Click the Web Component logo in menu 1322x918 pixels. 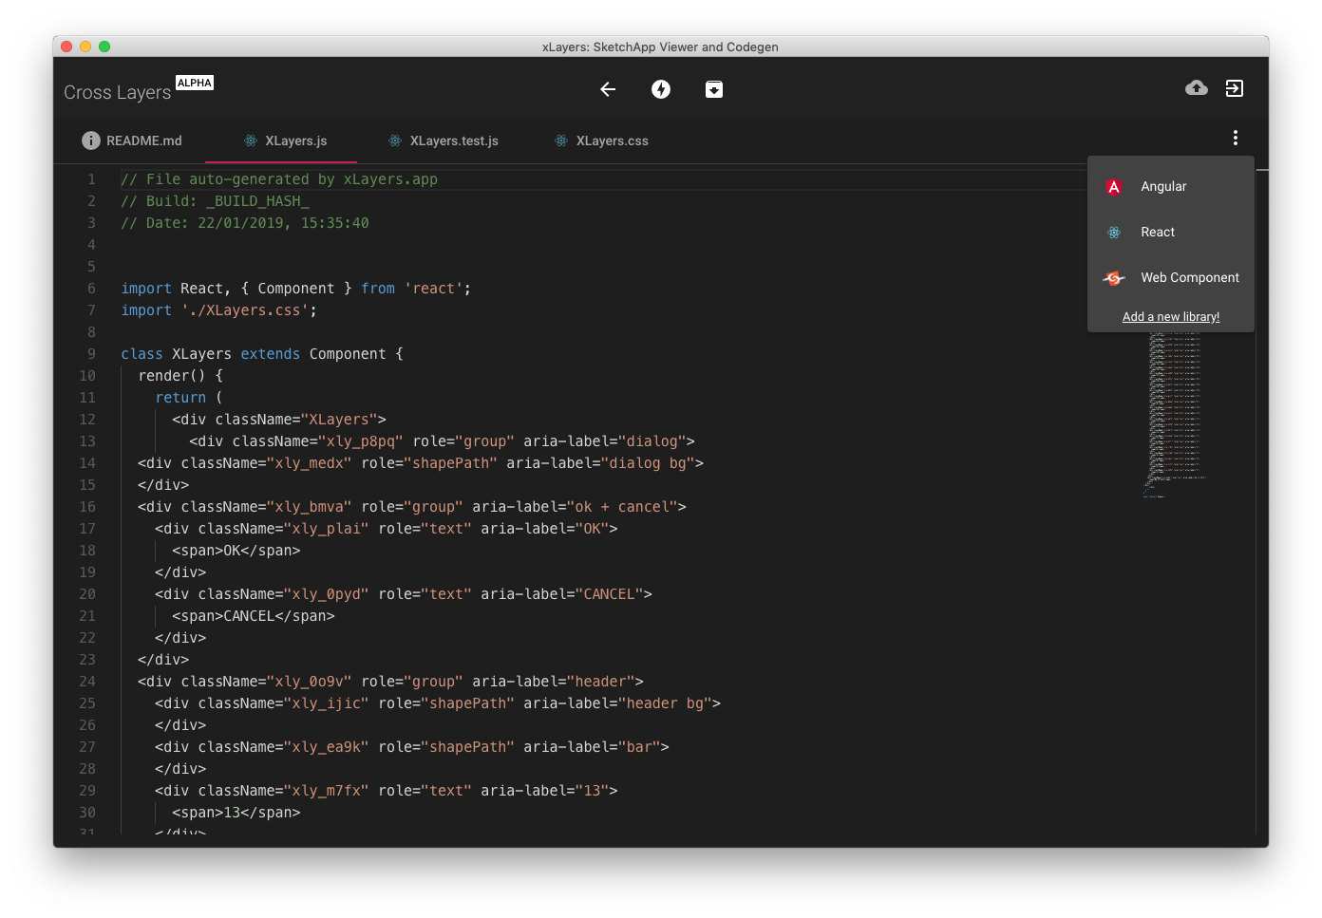1114,278
